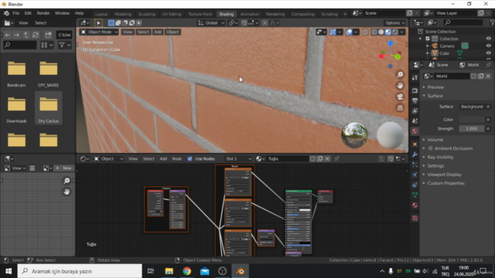This screenshot has height=278, width=495.
Task: Collapse the Surface panel
Action: tap(435, 96)
